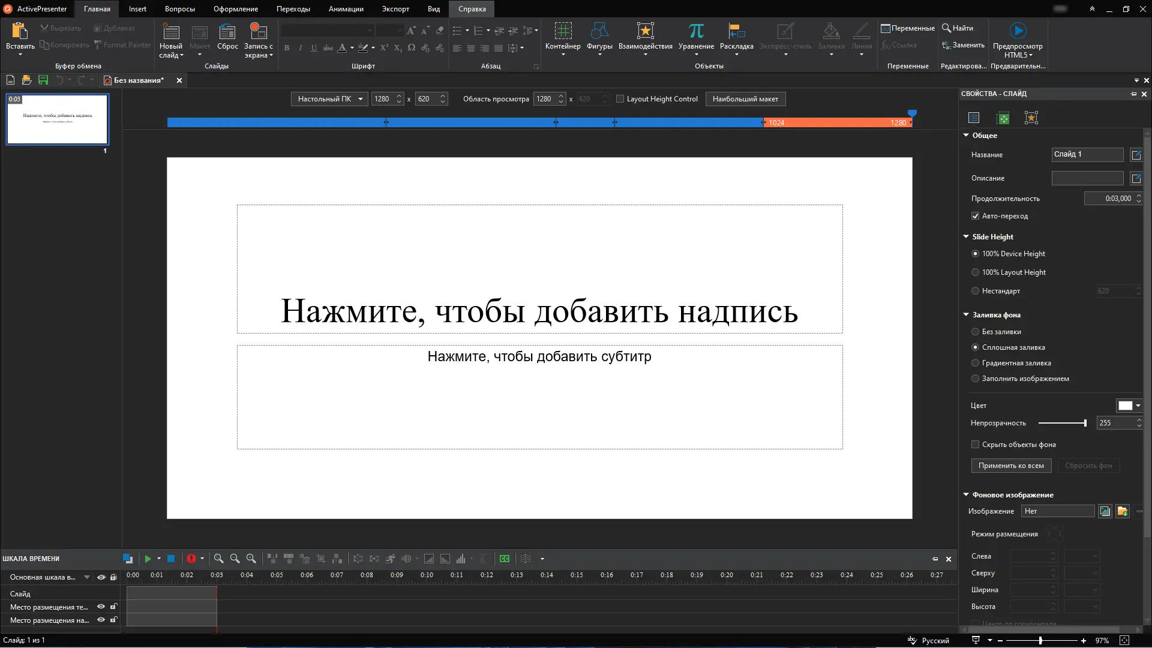Viewport: 1152px width, 648px height.
Task: Select the Градиентная заливка radio button
Action: (975, 363)
